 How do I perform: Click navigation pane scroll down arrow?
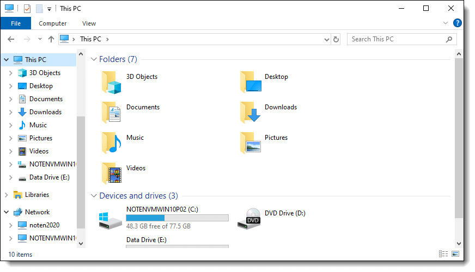tap(81, 244)
